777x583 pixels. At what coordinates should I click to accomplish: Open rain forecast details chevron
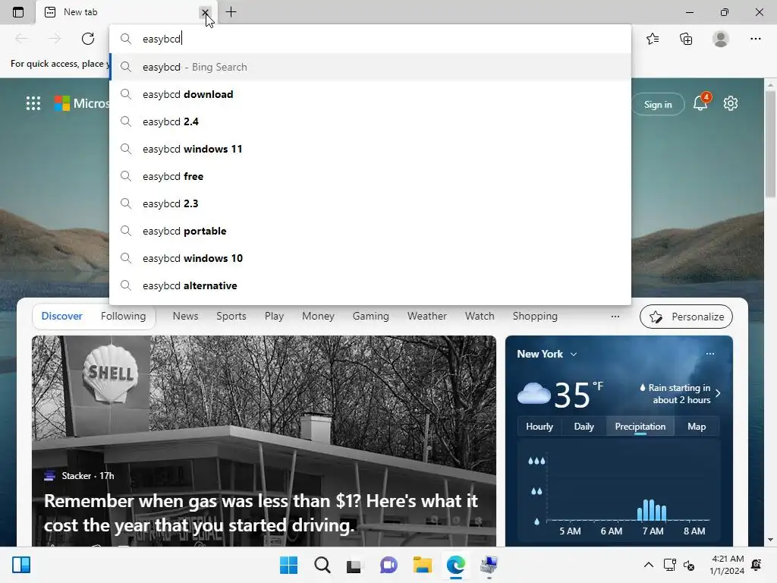(x=718, y=393)
